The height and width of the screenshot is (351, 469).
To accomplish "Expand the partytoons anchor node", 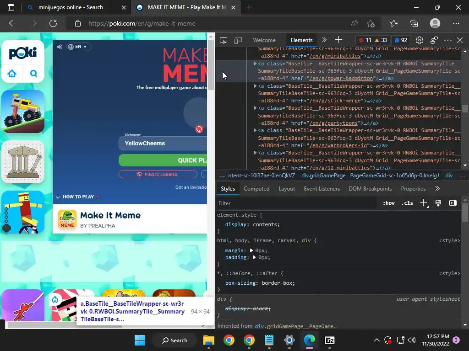I will pos(255,108).
